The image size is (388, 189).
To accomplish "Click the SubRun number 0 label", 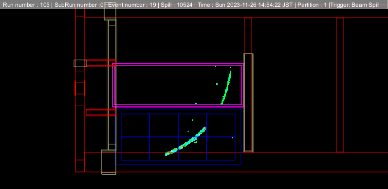I will click(79, 5).
